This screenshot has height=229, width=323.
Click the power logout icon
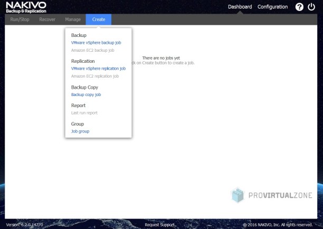(311, 7)
